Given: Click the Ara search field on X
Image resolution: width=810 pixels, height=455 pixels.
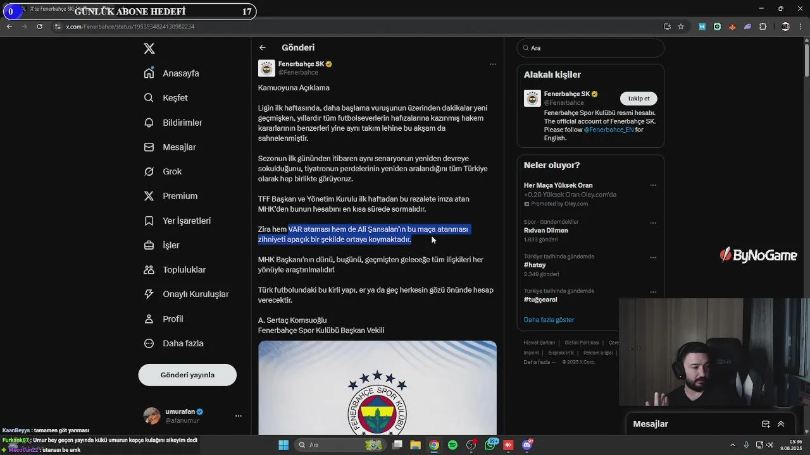Looking at the screenshot, I should pyautogui.click(x=590, y=48).
